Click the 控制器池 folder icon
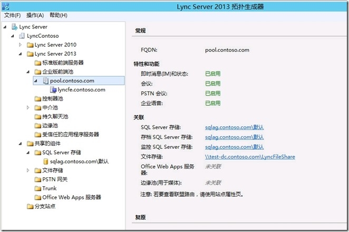349x232 pixels. [x=37, y=99]
